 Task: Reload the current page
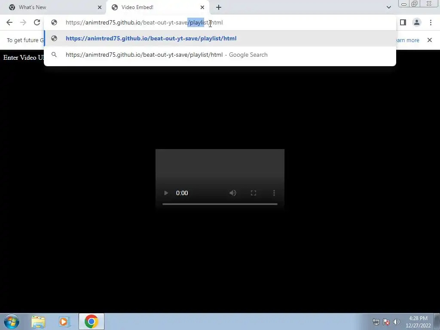click(x=37, y=22)
